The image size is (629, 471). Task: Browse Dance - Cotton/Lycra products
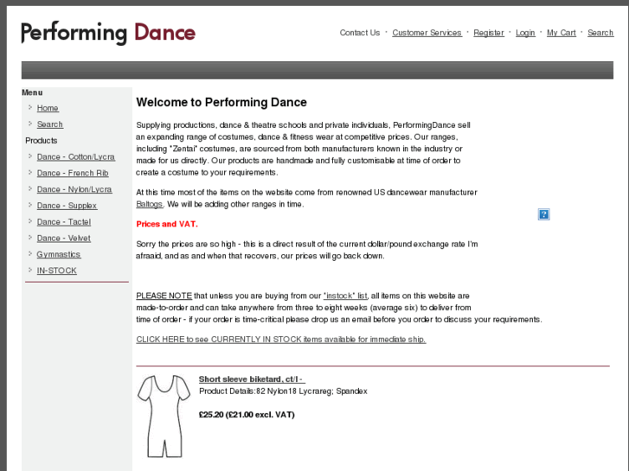76,156
